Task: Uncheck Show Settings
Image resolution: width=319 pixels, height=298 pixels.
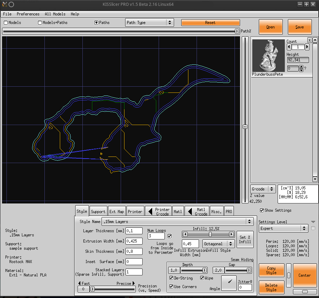Action: pos(262,210)
